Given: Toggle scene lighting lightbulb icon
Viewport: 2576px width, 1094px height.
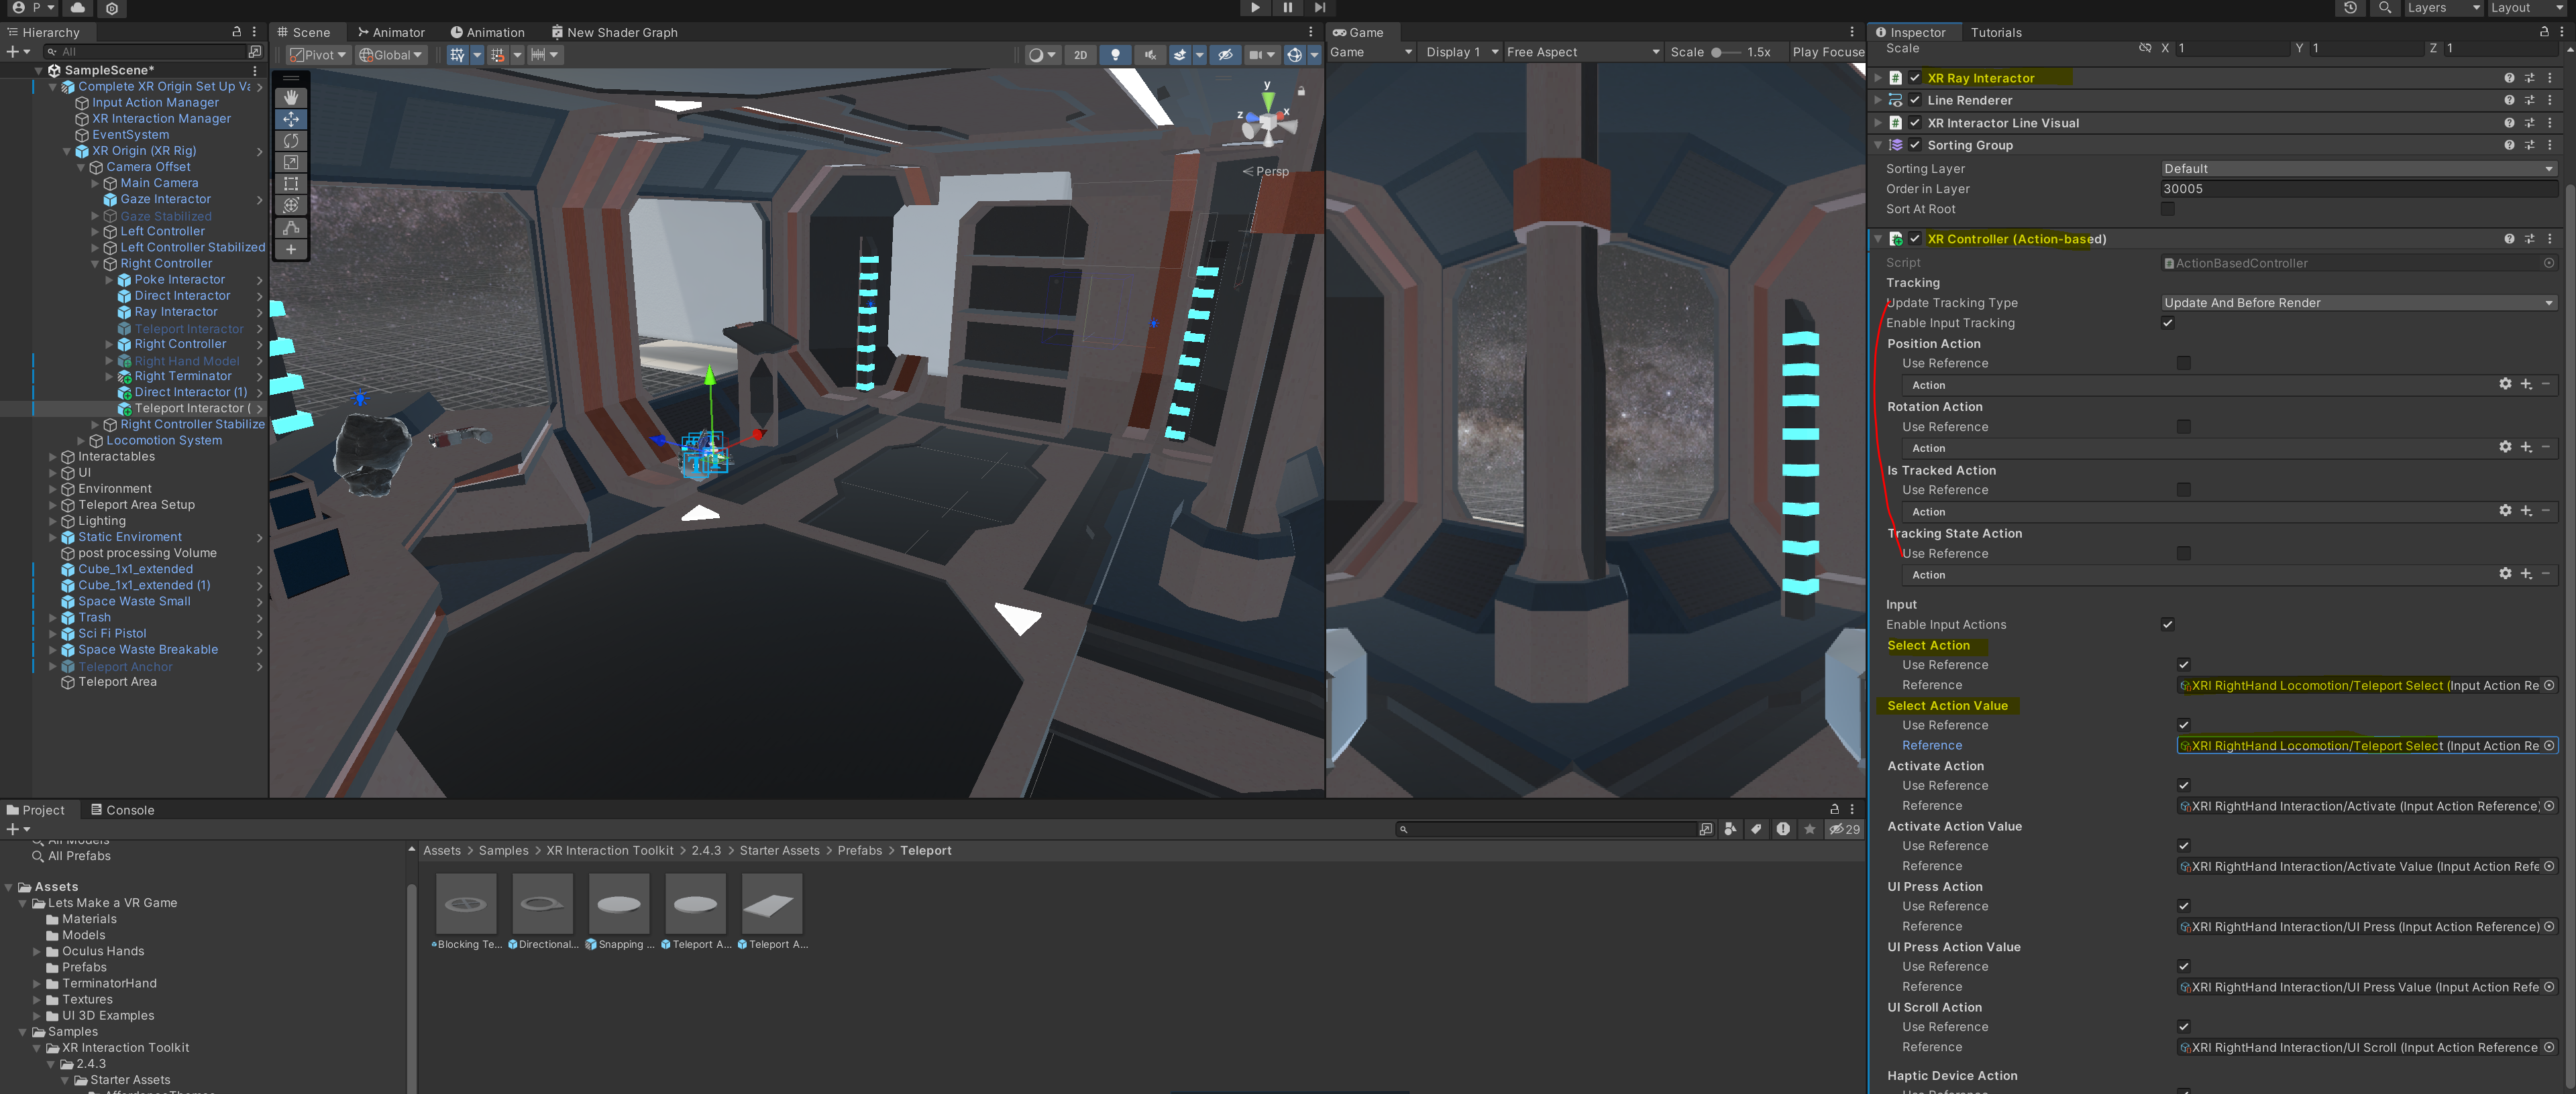Looking at the screenshot, I should click(1115, 55).
